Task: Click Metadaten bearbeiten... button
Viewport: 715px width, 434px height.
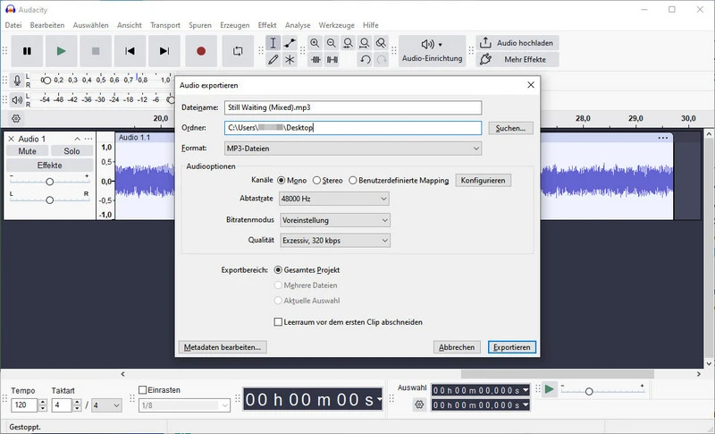Action: click(223, 347)
